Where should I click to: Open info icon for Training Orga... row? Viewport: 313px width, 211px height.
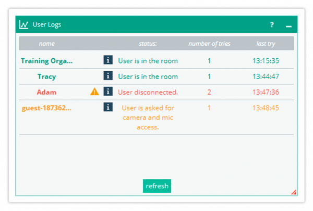[108, 60]
